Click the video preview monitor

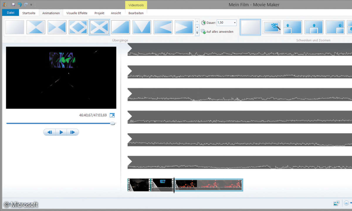pos(61,78)
